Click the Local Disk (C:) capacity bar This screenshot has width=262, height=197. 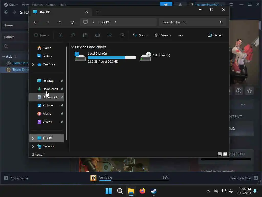click(112, 58)
